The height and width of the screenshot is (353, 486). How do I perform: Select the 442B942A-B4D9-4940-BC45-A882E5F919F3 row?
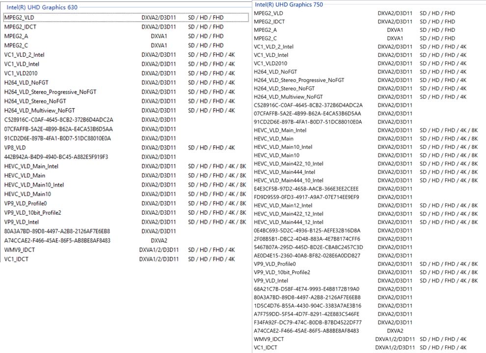[x=126, y=157]
